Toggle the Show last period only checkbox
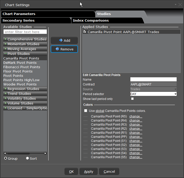 pos(132,99)
